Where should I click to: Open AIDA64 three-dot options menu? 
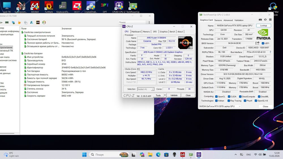click(149, 22)
